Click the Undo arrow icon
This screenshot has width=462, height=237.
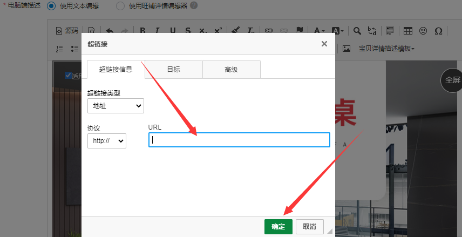pyautogui.click(x=110, y=31)
